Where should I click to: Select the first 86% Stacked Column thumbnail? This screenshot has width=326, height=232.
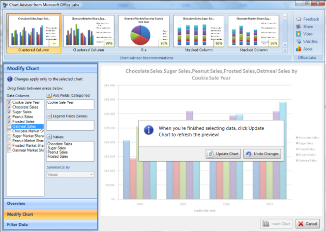coord(198,33)
